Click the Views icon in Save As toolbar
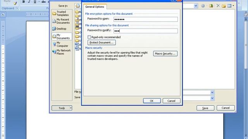248x139 pixels. [x=229, y=6]
